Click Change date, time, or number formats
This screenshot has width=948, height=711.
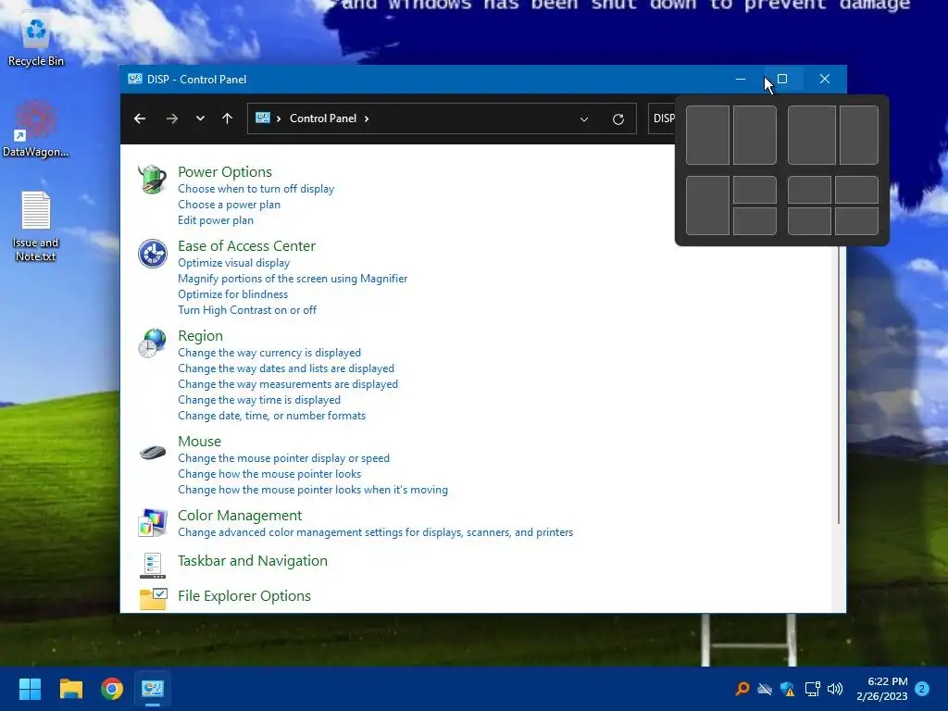point(271,416)
